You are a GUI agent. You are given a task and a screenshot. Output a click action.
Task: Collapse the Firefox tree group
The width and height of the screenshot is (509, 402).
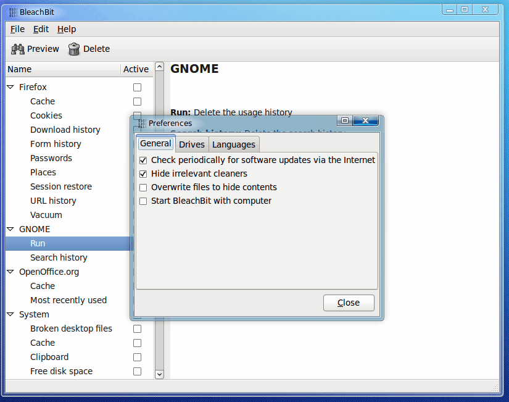10,87
